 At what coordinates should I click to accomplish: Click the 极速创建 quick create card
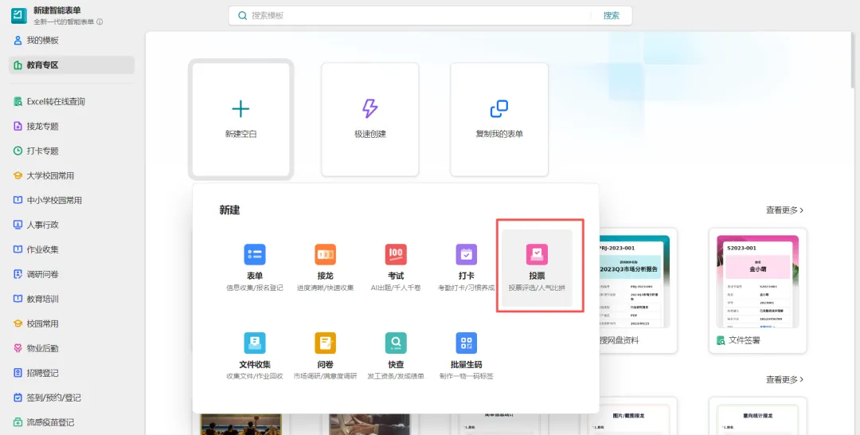pyautogui.click(x=370, y=120)
